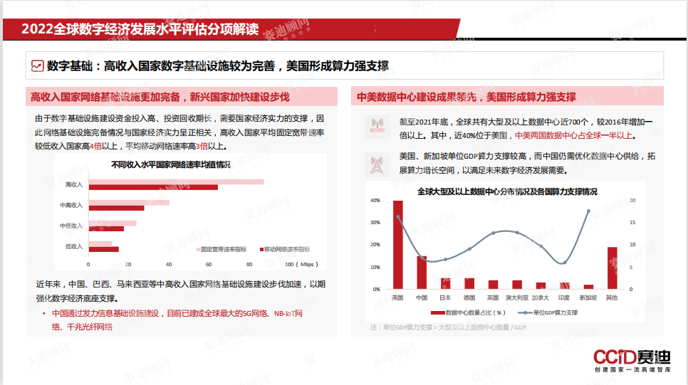Click the 德国 x-axis label

pos(469,297)
